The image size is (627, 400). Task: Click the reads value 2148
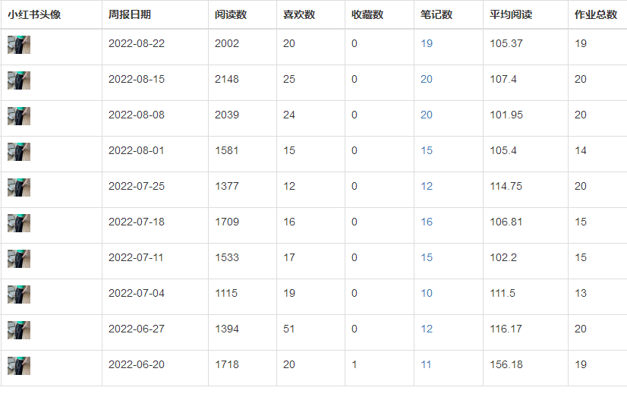[227, 79]
